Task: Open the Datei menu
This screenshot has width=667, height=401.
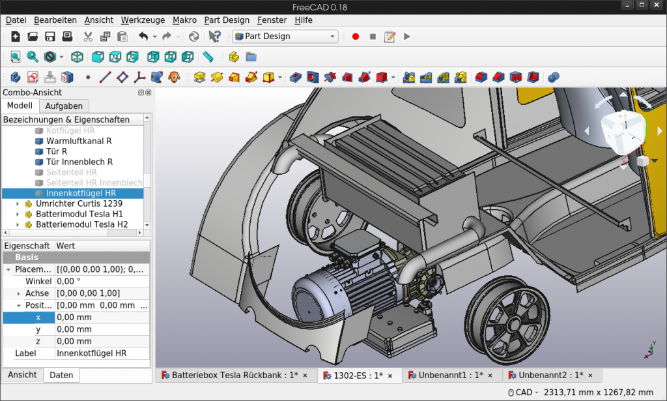Action: tap(16, 20)
